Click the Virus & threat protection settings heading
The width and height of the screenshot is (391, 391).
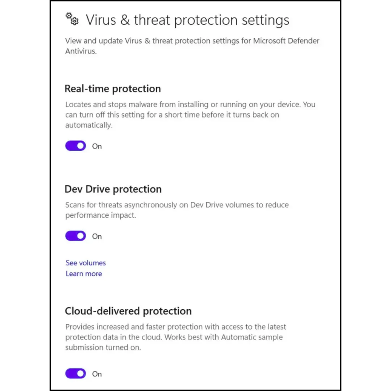tap(188, 20)
